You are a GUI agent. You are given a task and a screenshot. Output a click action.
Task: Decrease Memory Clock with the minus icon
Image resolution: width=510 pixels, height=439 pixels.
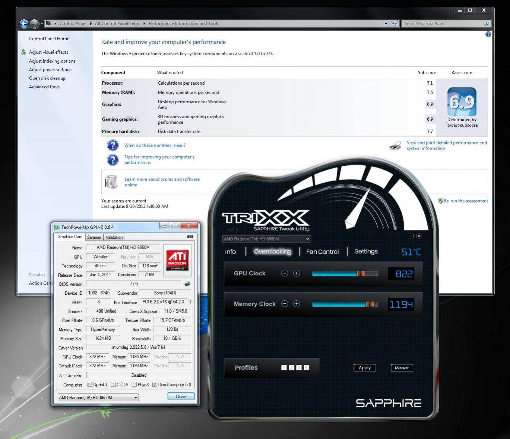pos(285,304)
